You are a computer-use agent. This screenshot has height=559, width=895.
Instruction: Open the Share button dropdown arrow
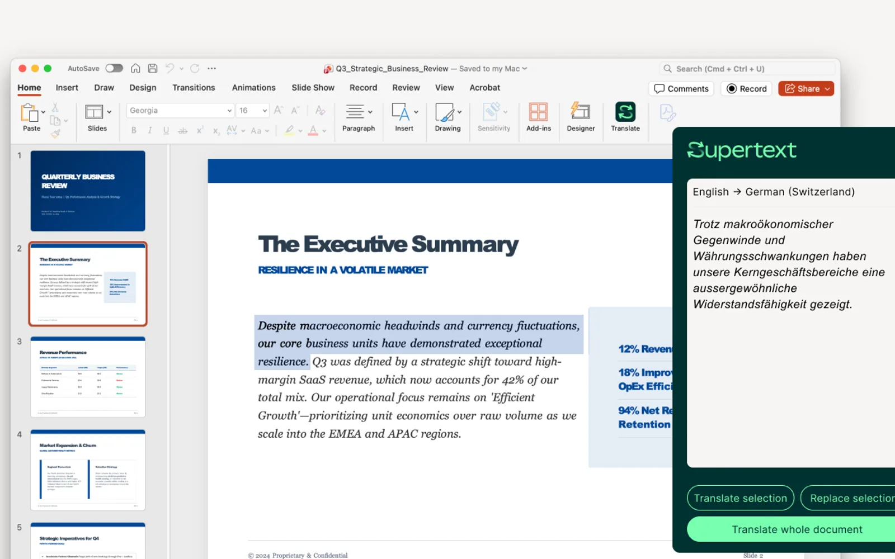click(827, 89)
